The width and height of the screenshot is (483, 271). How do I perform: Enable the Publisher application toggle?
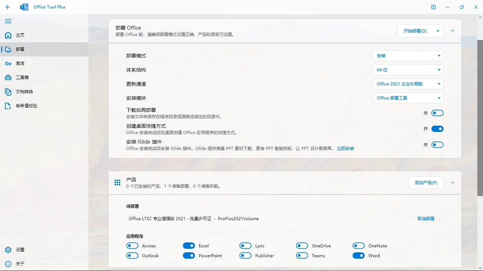coord(245,255)
